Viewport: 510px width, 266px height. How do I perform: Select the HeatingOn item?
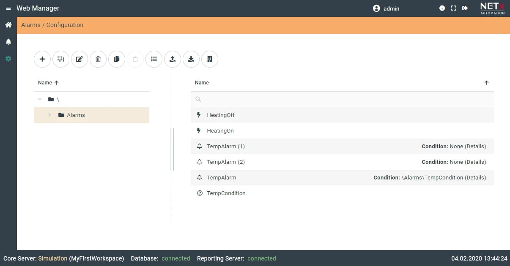342,130
